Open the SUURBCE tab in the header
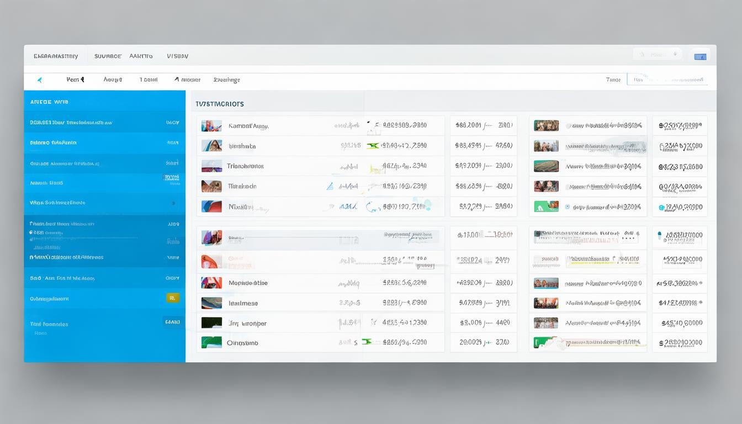742x424 pixels. pyautogui.click(x=108, y=56)
